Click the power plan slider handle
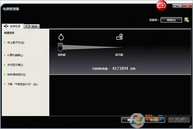Viewport: 193px width, 129px height. pos(60,47)
